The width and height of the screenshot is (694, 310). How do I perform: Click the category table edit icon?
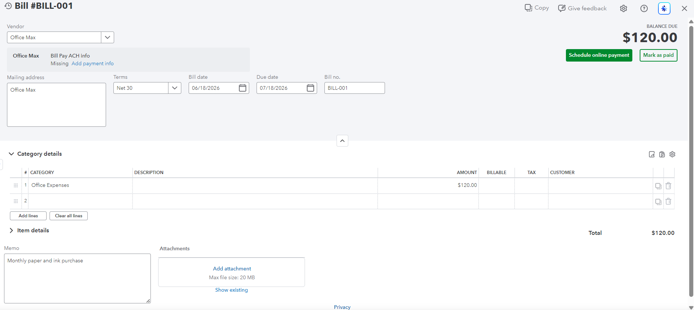pyautogui.click(x=652, y=154)
